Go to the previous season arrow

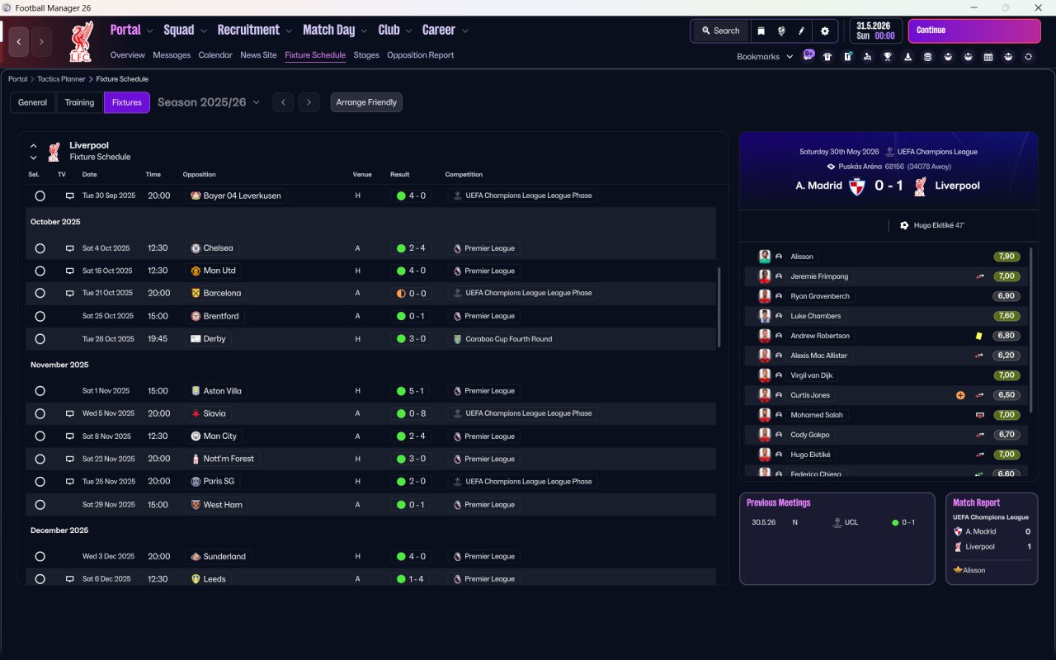[283, 102]
